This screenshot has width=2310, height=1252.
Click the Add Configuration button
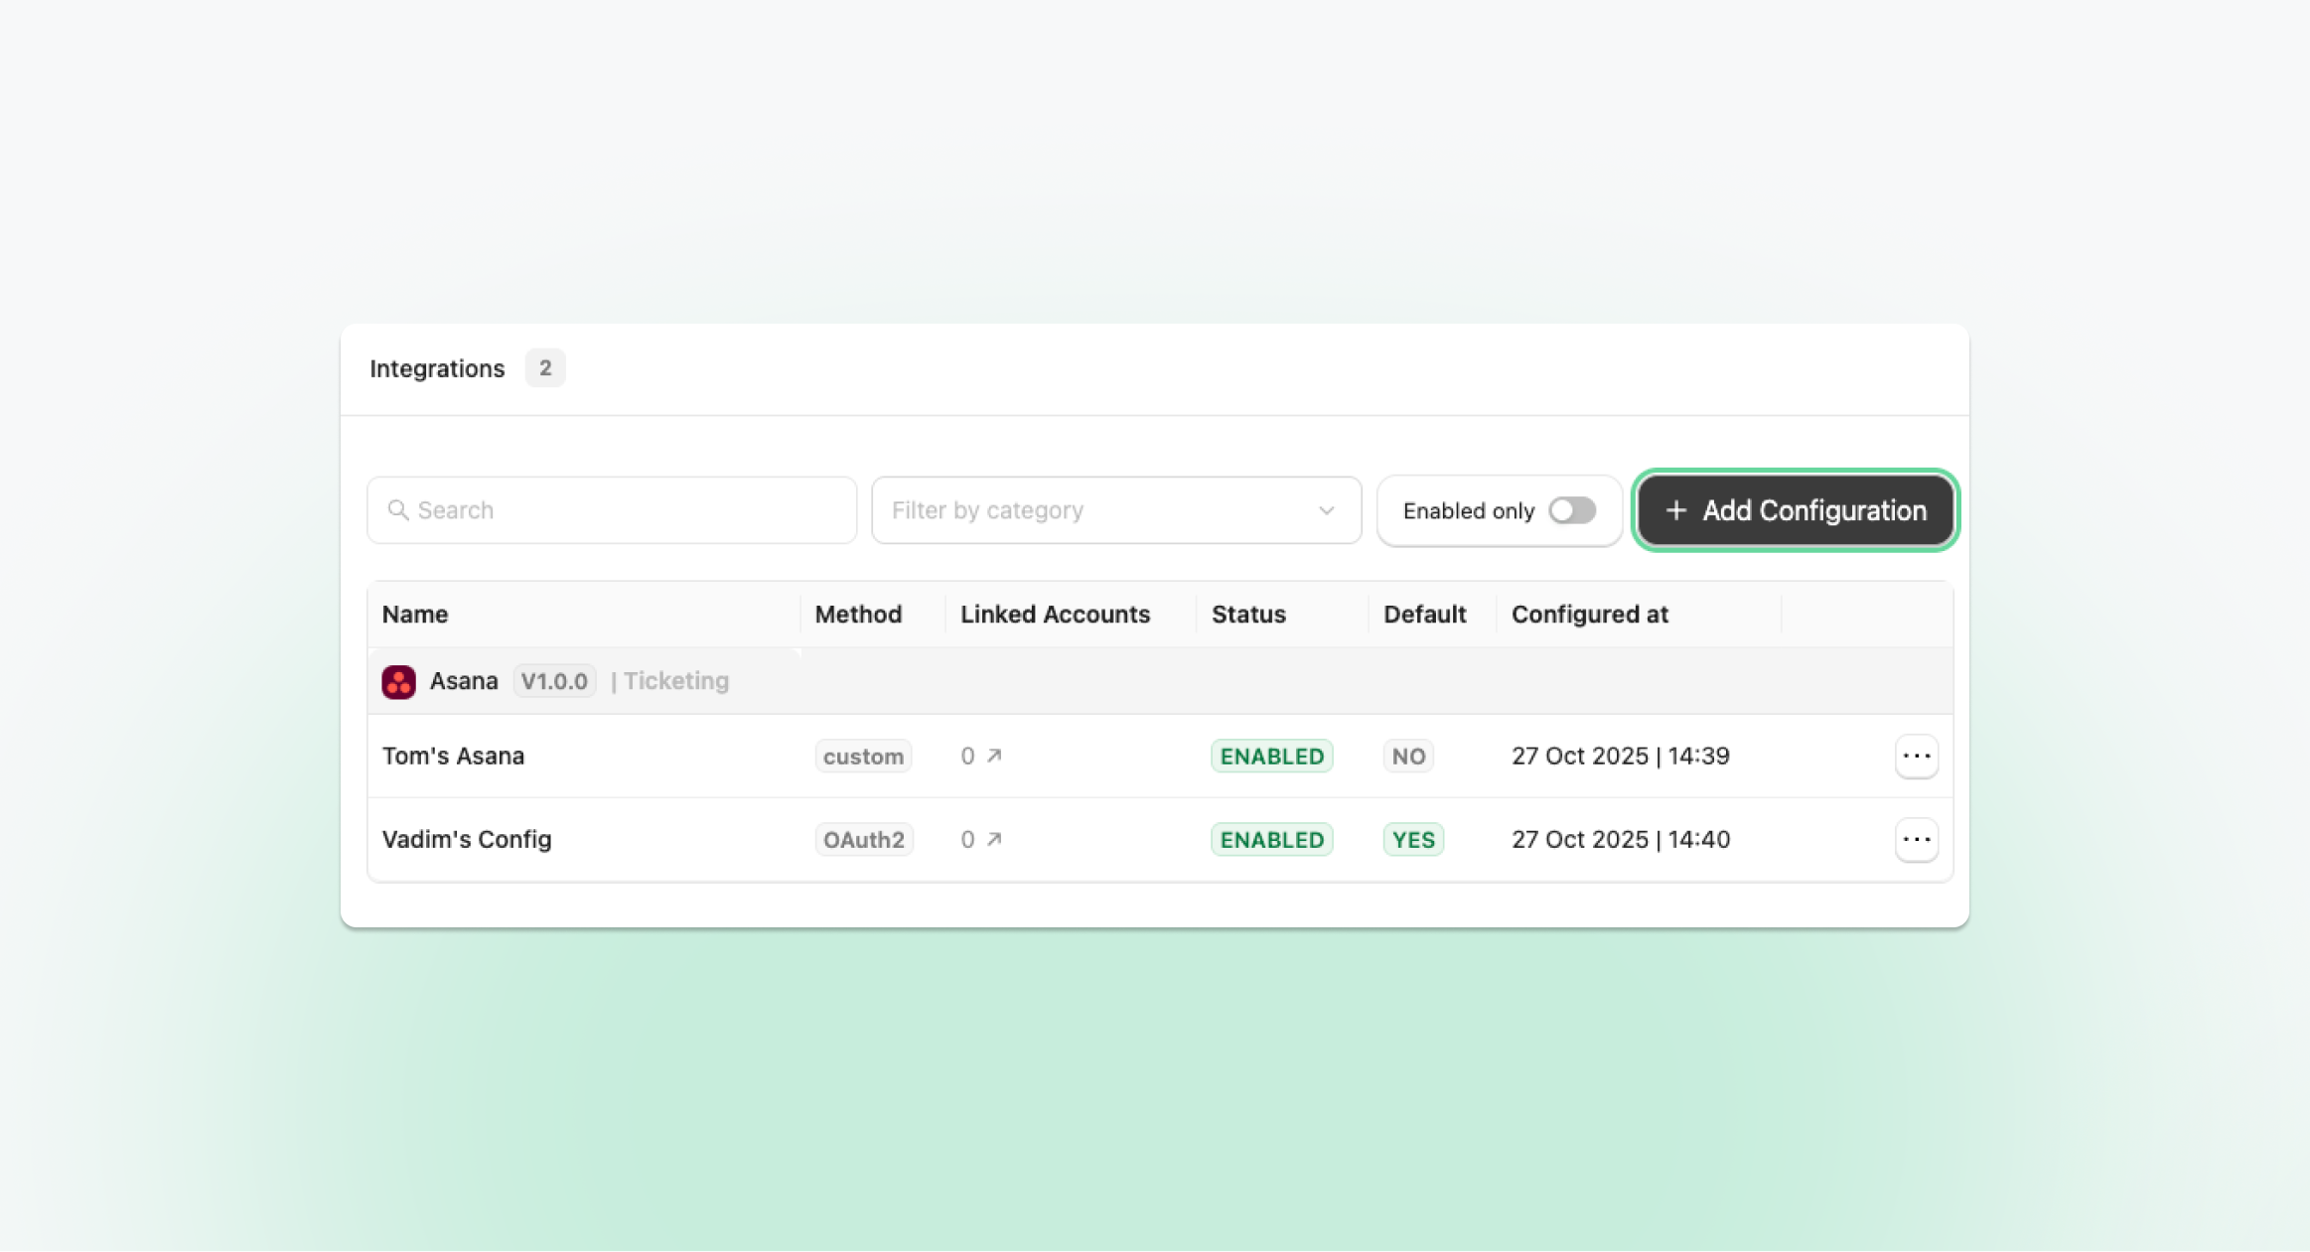click(x=1796, y=510)
